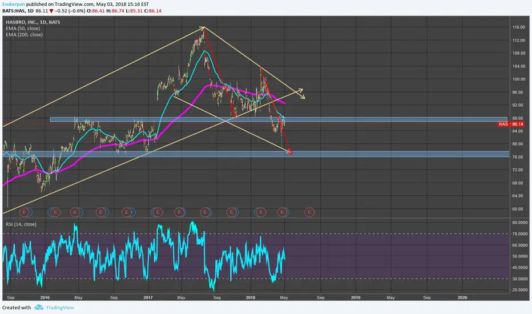Click the low value L:85.31
The image size is (532, 314).
pos(134,11)
